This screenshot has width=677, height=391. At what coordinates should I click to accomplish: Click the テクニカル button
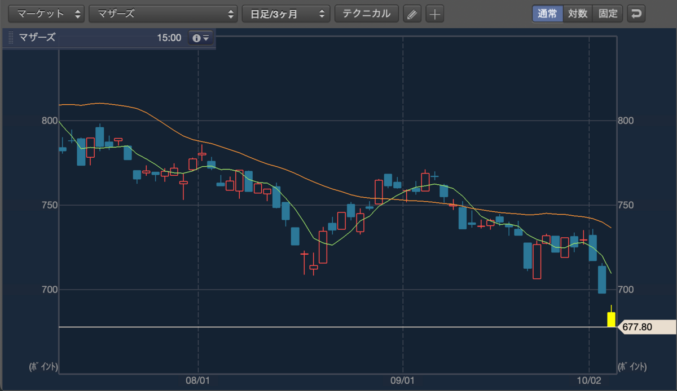click(x=367, y=14)
